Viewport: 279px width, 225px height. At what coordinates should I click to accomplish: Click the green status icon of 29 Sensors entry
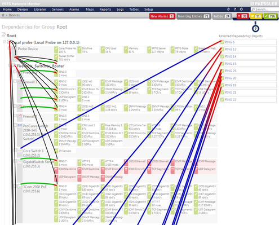click(56, 151)
